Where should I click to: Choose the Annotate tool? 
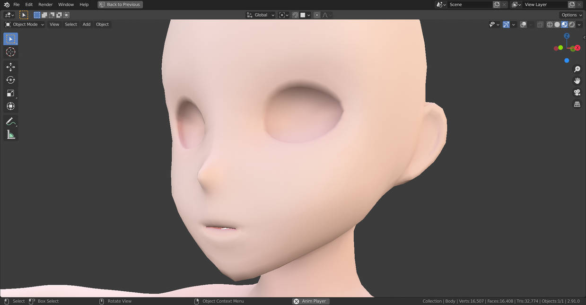pos(10,122)
